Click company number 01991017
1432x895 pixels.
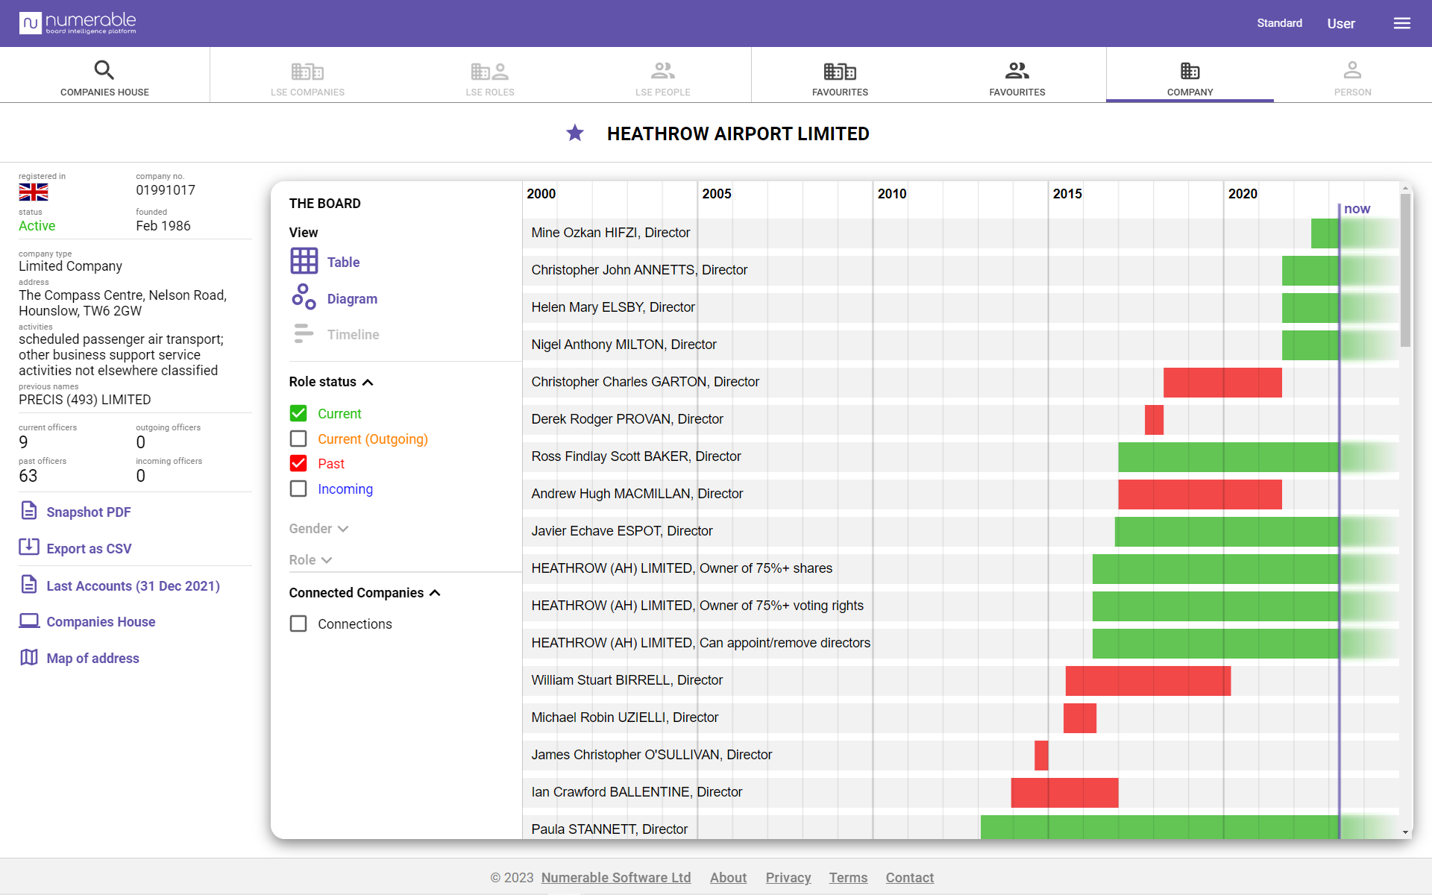(166, 190)
